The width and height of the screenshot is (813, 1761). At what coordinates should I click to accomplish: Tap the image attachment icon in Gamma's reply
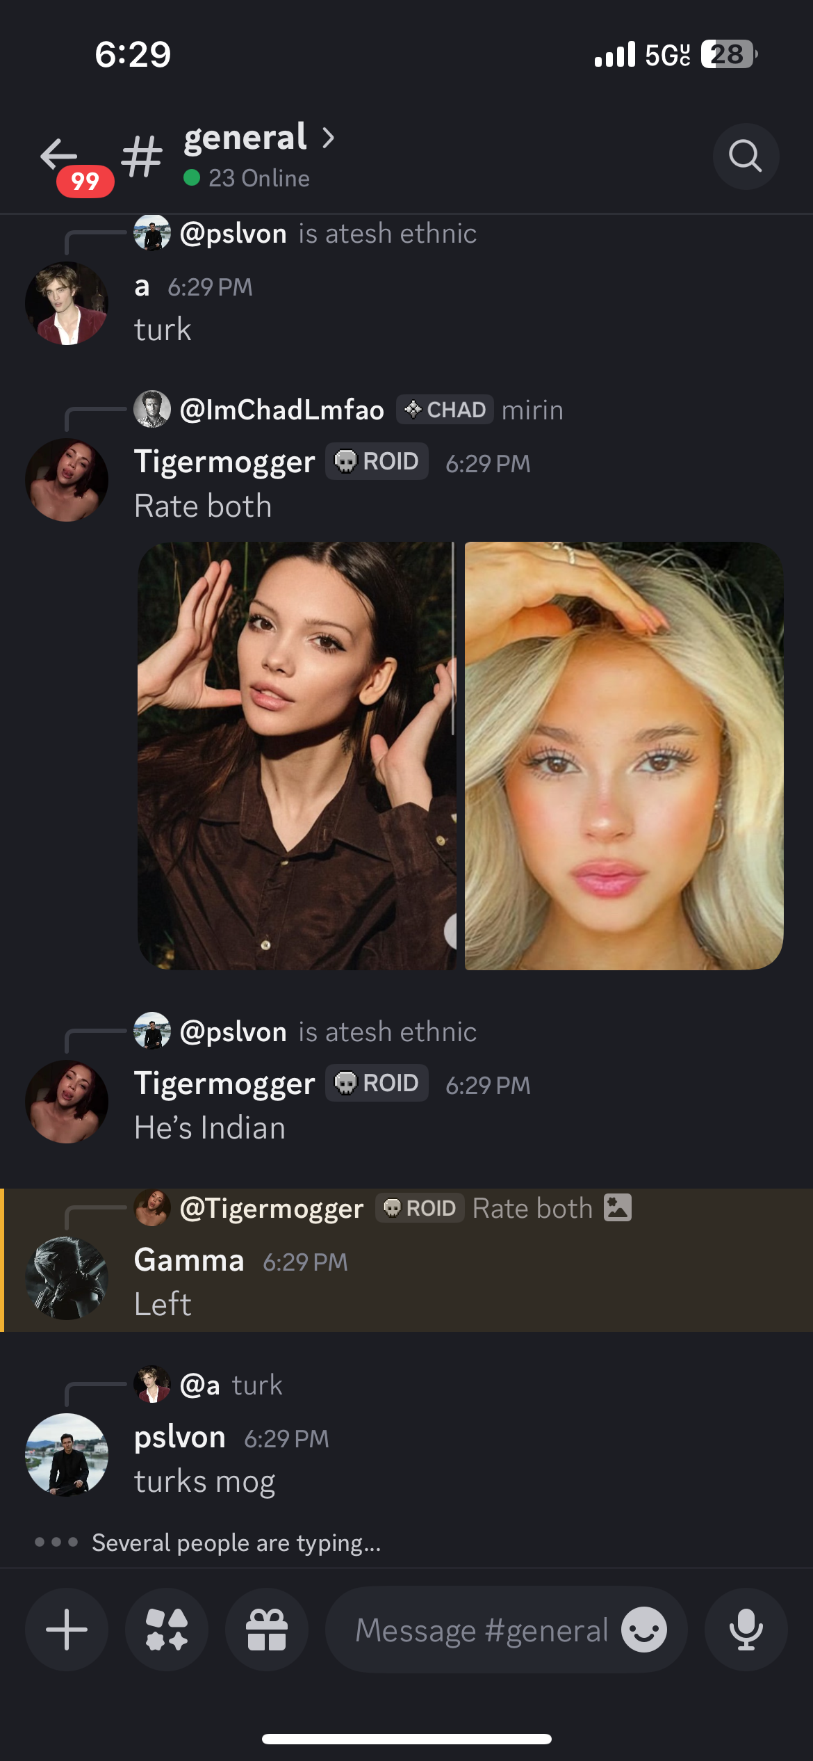click(618, 1207)
